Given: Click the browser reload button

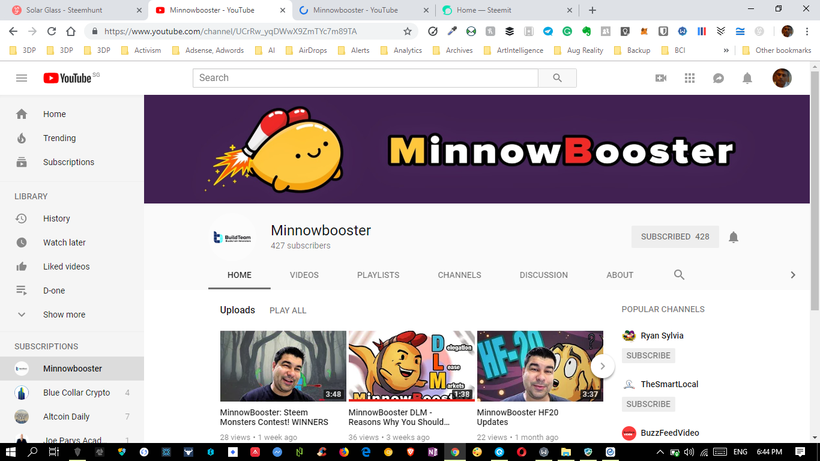Looking at the screenshot, I should (x=52, y=31).
